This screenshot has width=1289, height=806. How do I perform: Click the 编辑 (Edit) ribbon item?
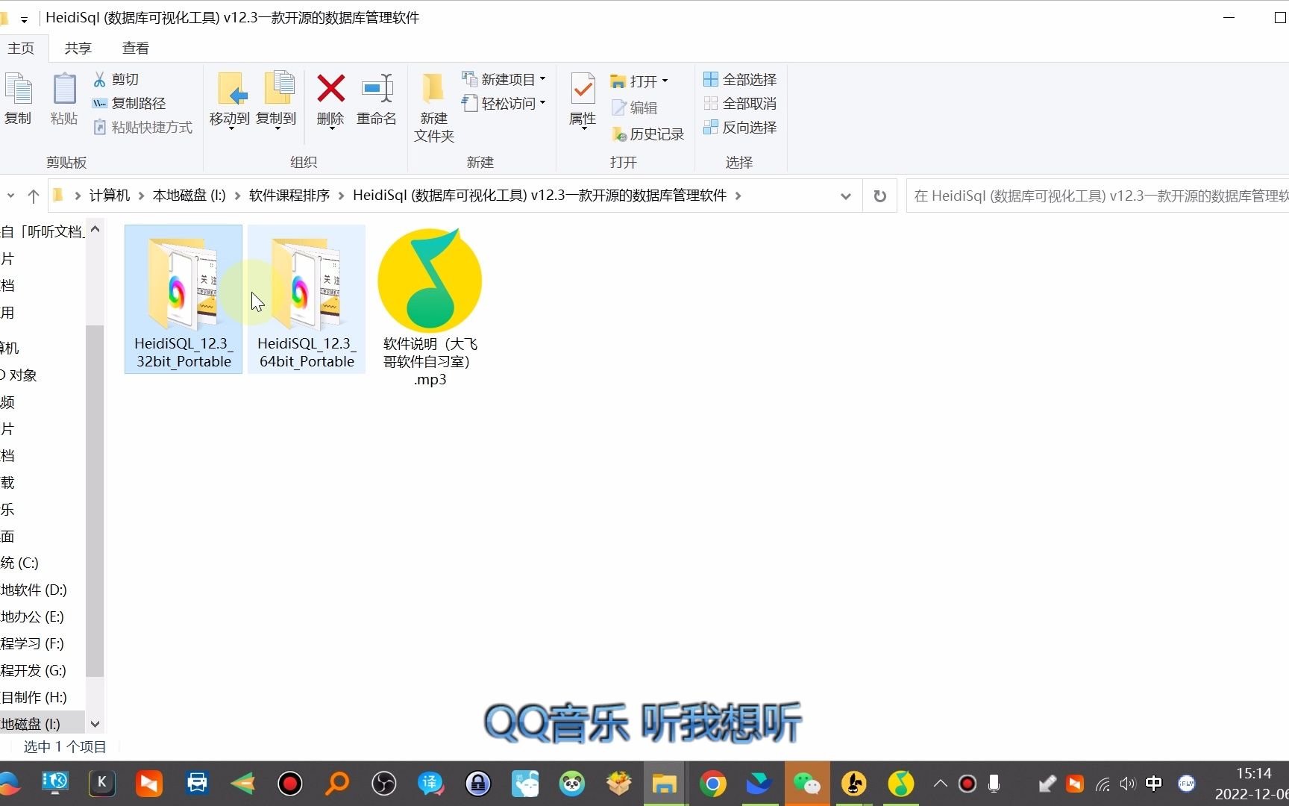point(635,107)
